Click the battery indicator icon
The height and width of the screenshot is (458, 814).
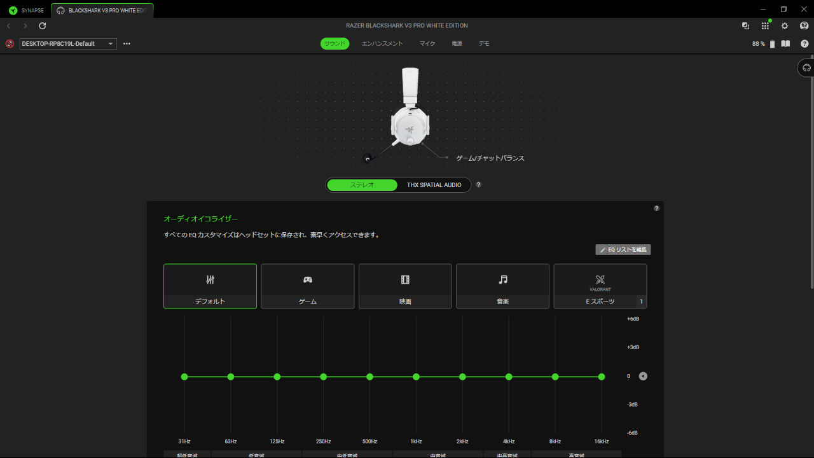(x=773, y=44)
